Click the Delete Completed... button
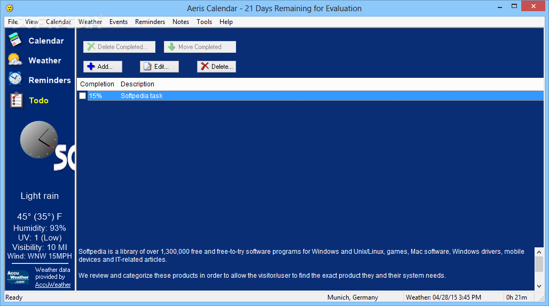This screenshot has width=549, height=306. click(x=120, y=47)
